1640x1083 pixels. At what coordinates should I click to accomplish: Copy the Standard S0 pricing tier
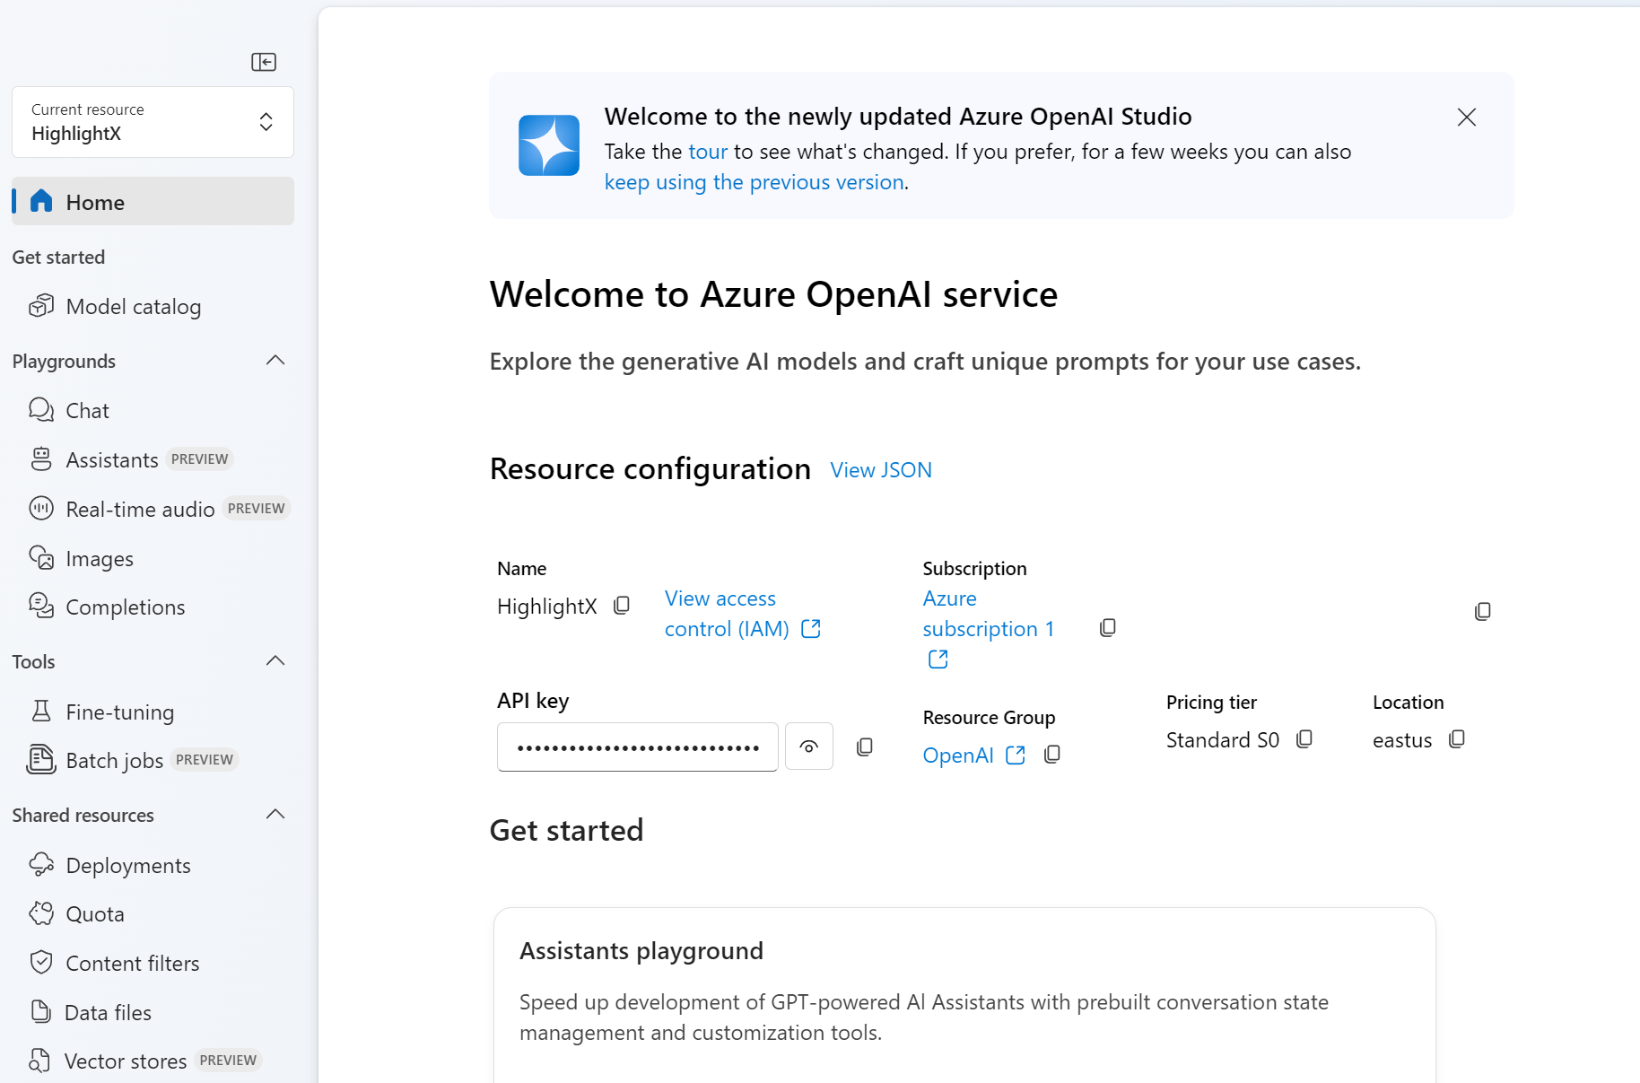pos(1304,738)
